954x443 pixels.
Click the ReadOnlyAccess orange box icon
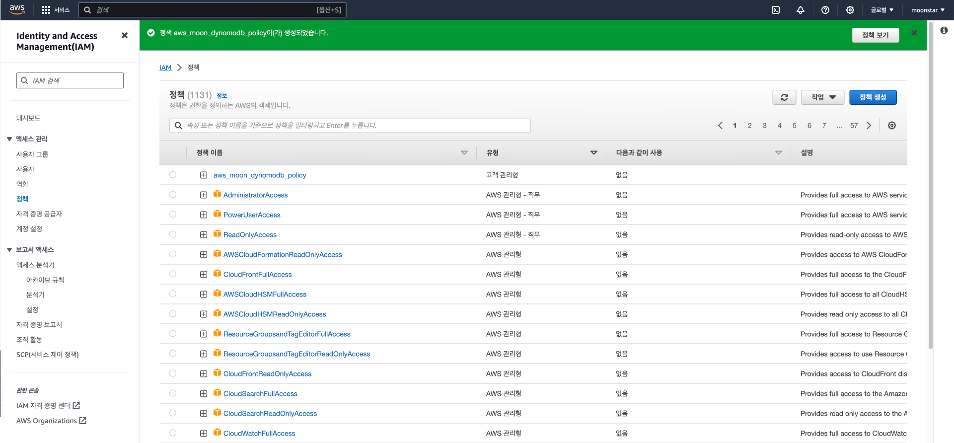(x=218, y=234)
